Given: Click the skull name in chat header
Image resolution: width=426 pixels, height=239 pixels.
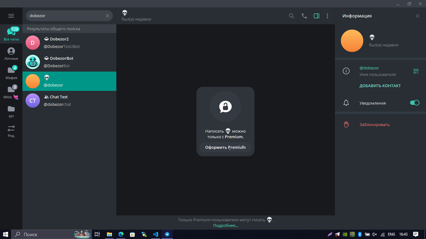Looking at the screenshot, I should 125,13.
